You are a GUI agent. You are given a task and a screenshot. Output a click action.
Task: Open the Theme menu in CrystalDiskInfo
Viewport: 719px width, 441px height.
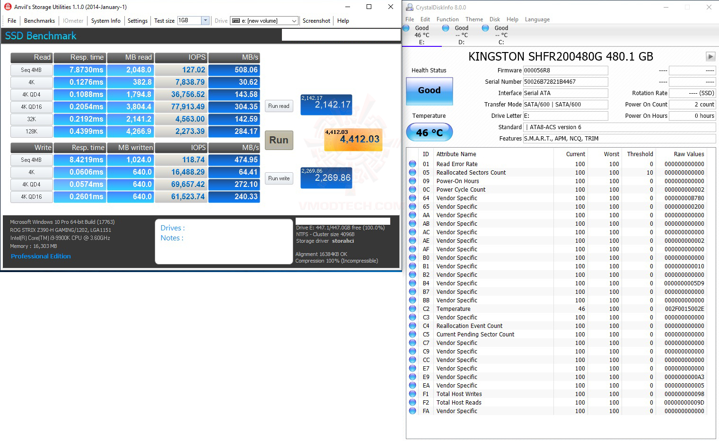[x=474, y=19]
